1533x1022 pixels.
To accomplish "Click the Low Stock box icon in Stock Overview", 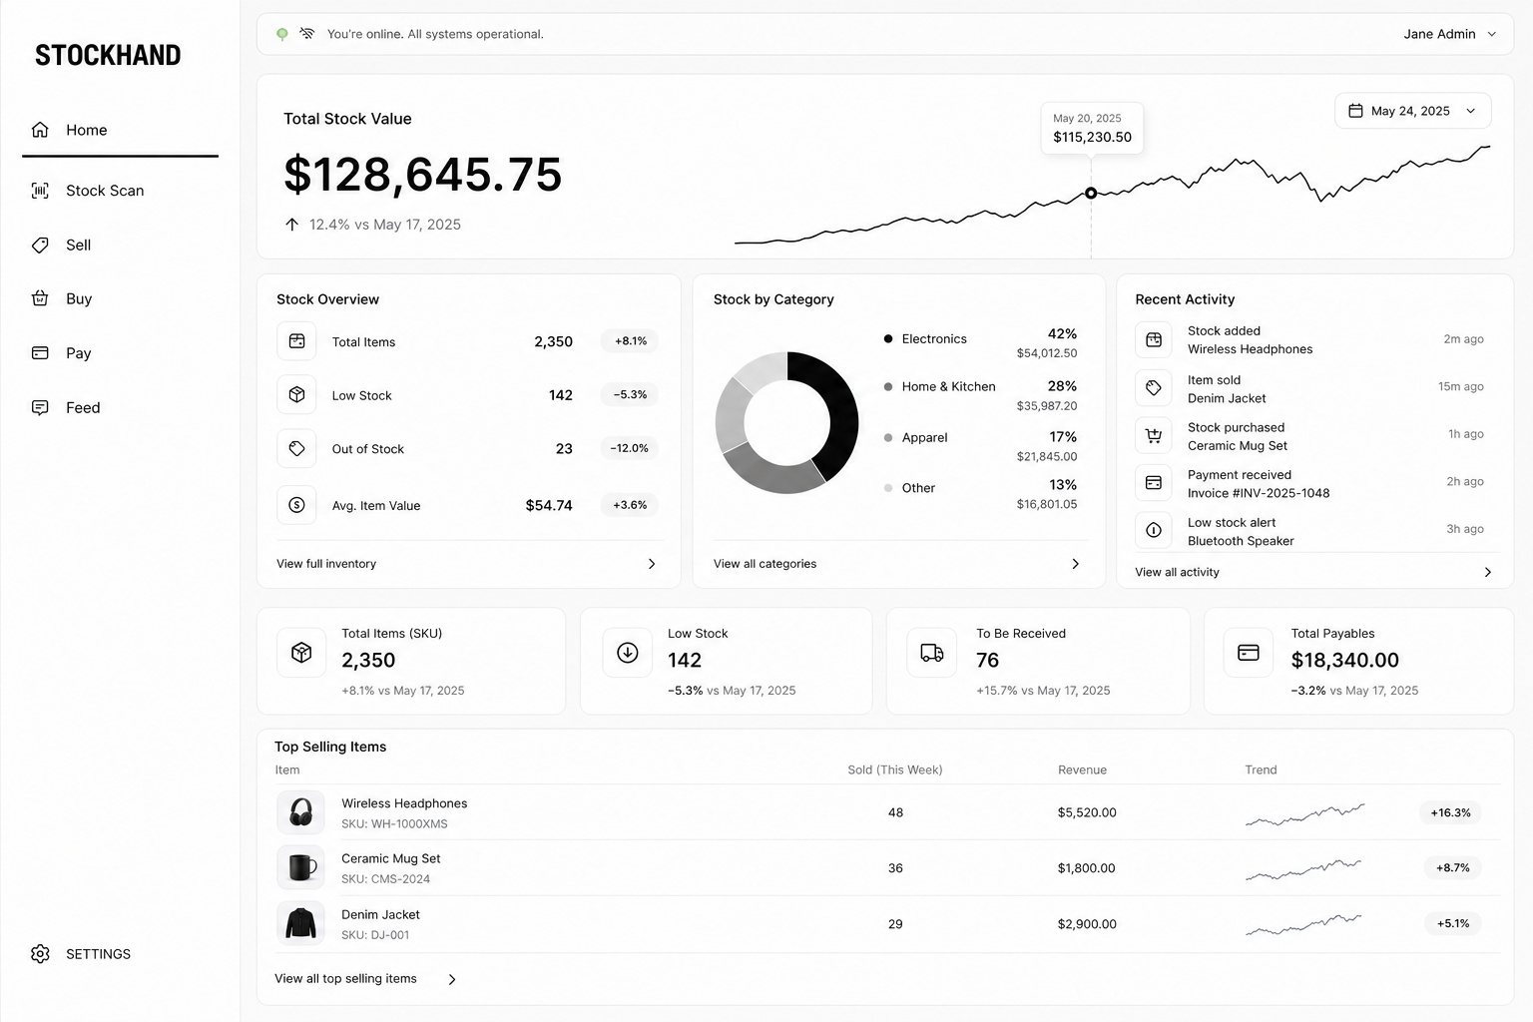I will [296, 395].
